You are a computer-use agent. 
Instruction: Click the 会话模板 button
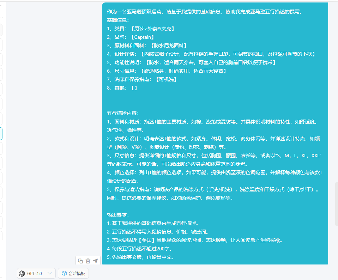point(73,273)
